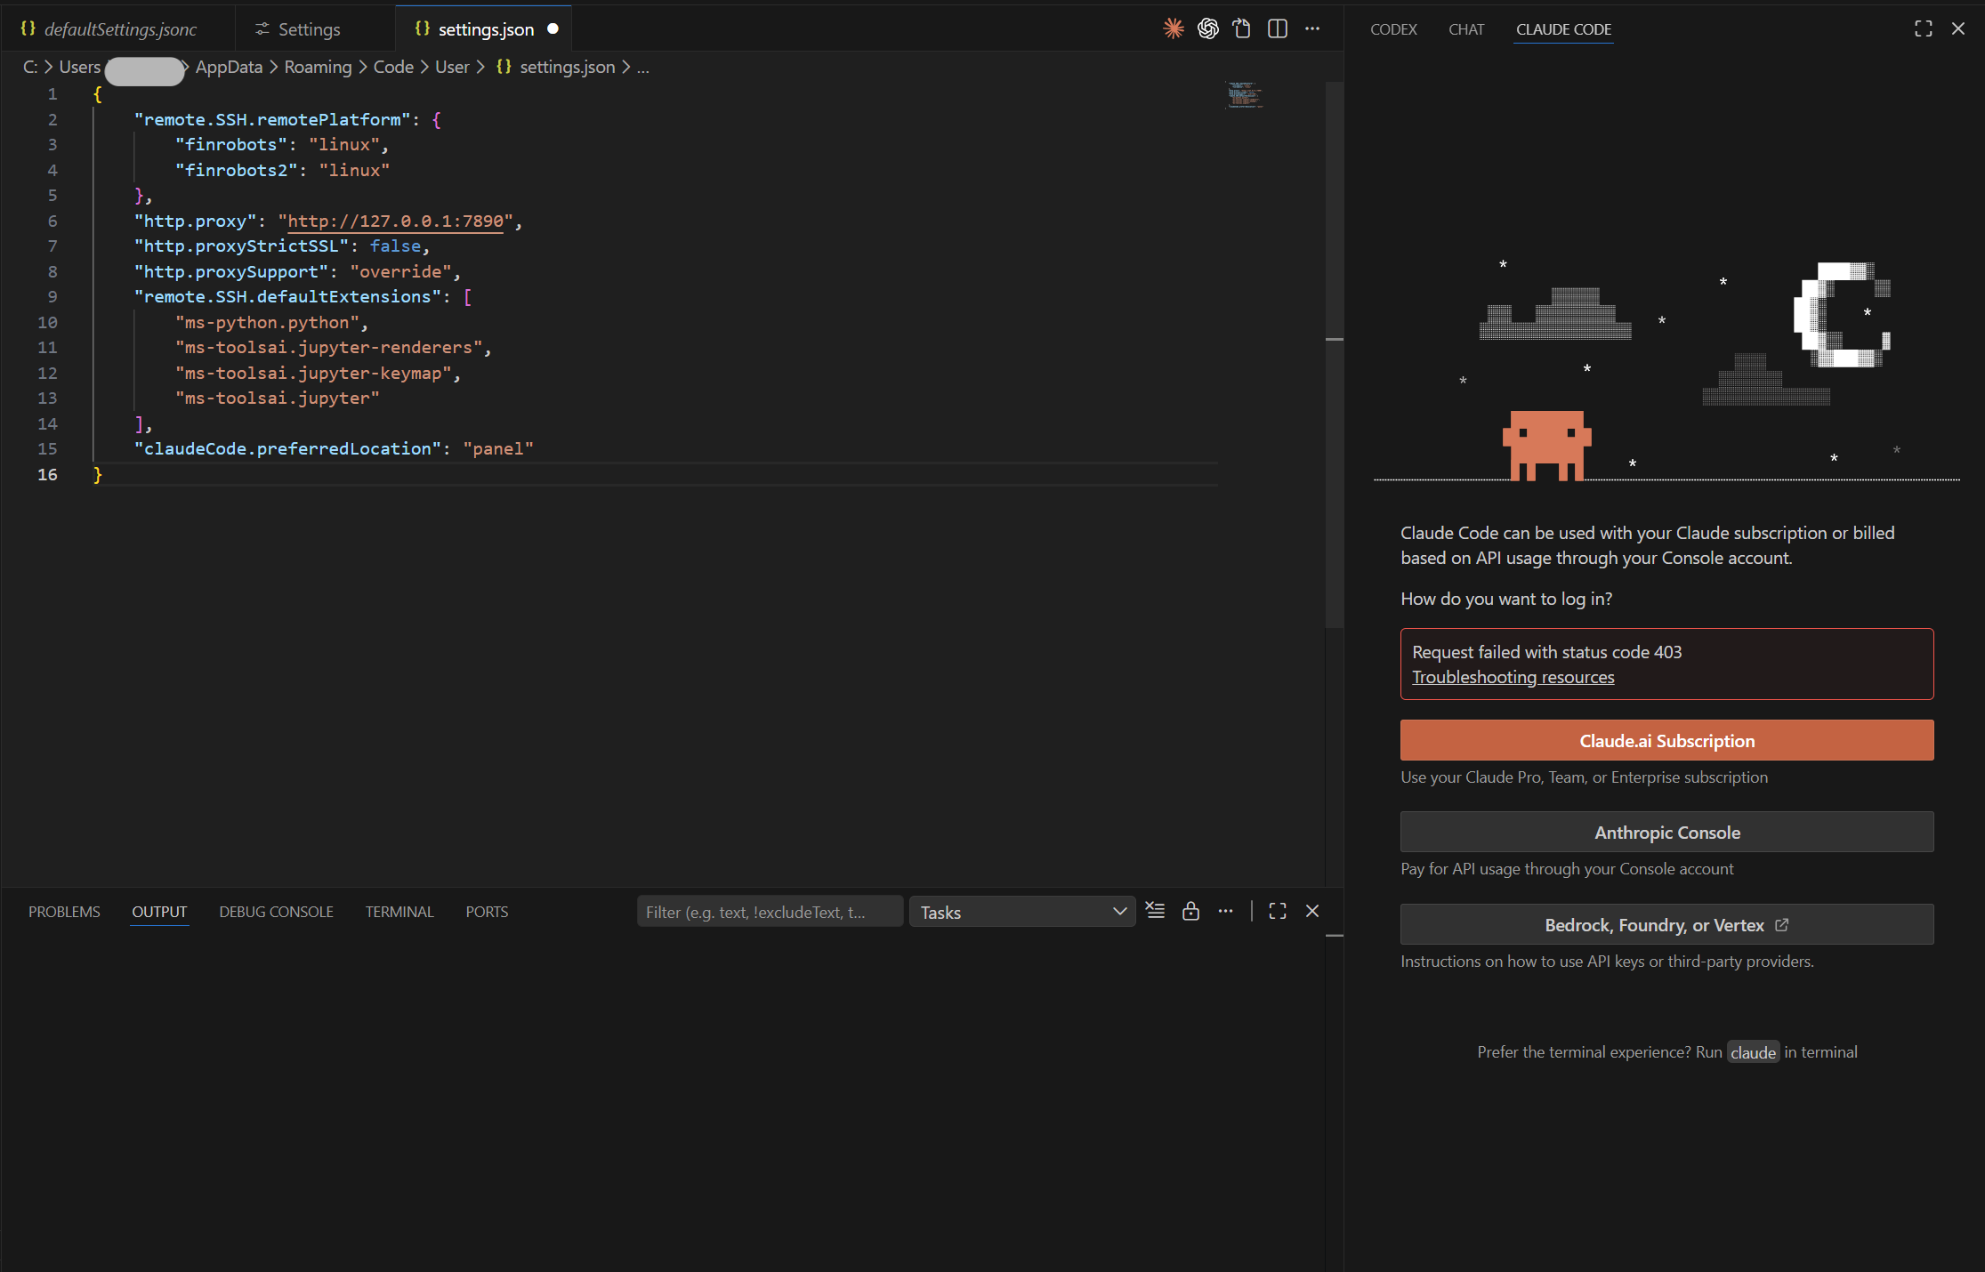Open the editor More Actions ellipsis

coord(1312,28)
